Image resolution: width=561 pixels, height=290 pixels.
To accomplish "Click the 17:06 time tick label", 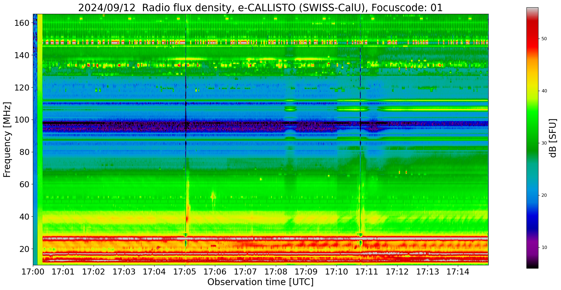I will pos(215,272).
